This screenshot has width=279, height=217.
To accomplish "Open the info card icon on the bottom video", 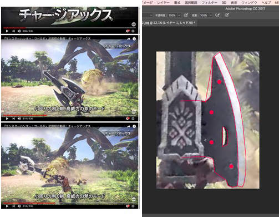I will tap(134, 126).
